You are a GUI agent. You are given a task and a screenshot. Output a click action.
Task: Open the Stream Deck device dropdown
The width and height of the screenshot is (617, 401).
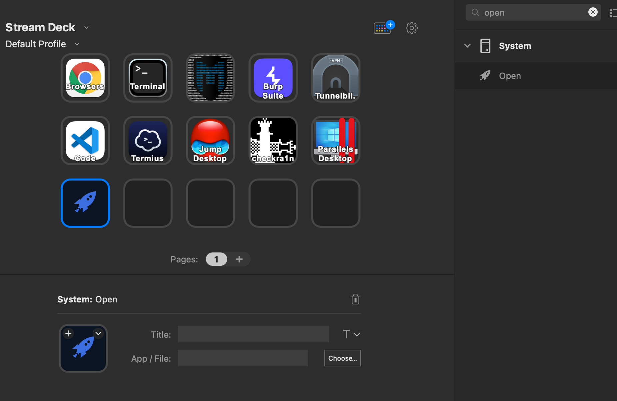tap(86, 28)
